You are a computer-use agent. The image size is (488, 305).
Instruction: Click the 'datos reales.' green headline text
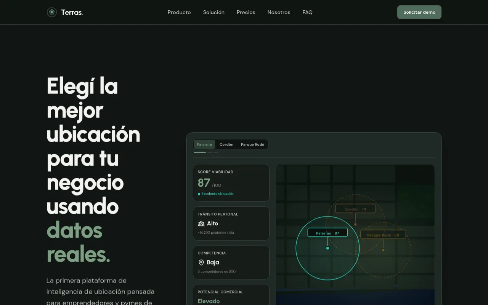point(78,242)
